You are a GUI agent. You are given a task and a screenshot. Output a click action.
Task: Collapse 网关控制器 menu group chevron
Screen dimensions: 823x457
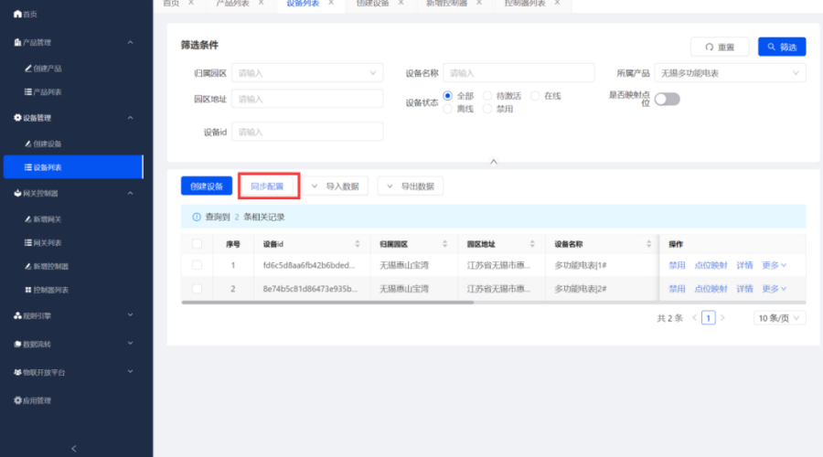(130, 193)
